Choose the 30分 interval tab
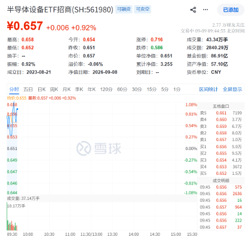This screenshot has width=248, height=240. (x=137, y=90)
